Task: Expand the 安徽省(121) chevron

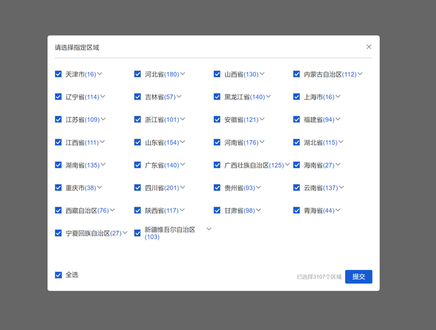Action: click(262, 119)
